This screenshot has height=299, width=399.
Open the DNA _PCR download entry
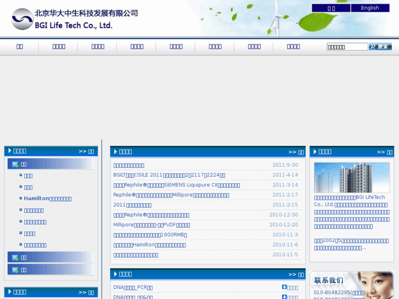click(x=133, y=287)
